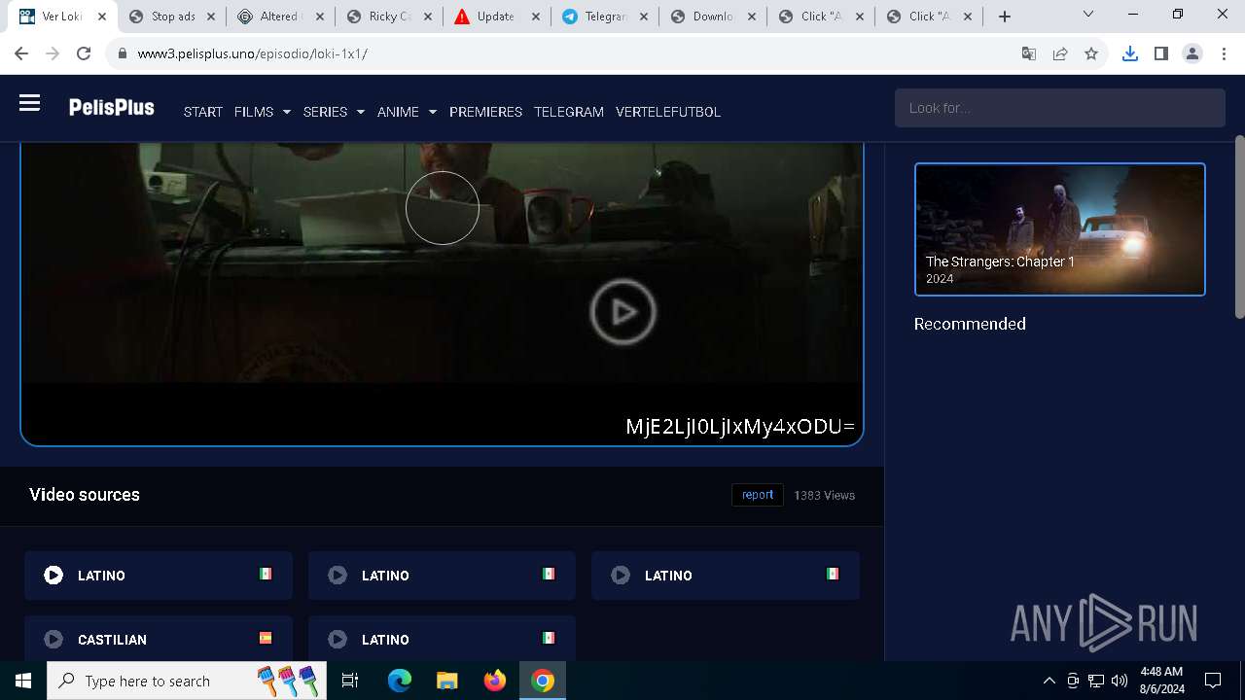This screenshot has height=700, width=1245.
Task: Open the VERTELEFUTBOL menu item
Action: [x=668, y=112]
